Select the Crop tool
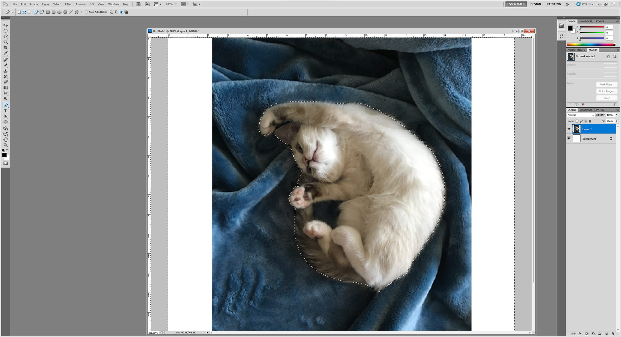The image size is (621, 337). pyautogui.click(x=6, y=48)
